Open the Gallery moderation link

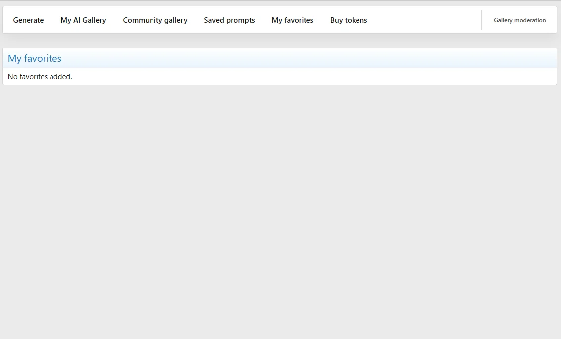(x=519, y=20)
